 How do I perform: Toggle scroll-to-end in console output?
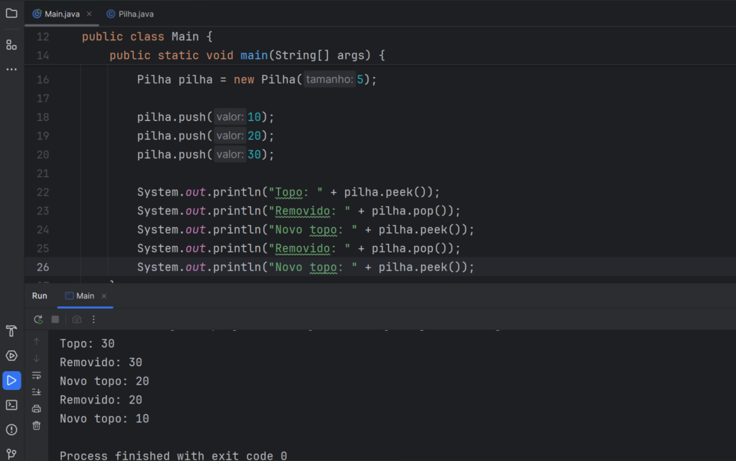point(37,391)
